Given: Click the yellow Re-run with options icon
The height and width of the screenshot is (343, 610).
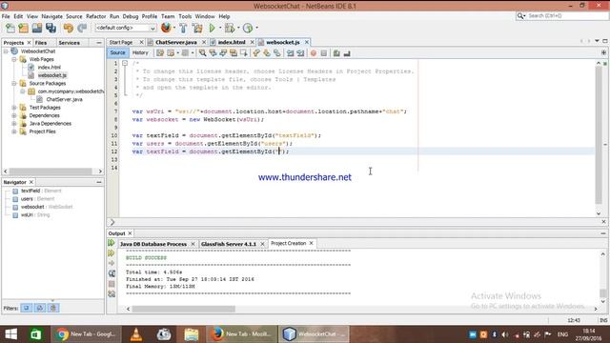Looking at the screenshot, I should click(112, 253).
